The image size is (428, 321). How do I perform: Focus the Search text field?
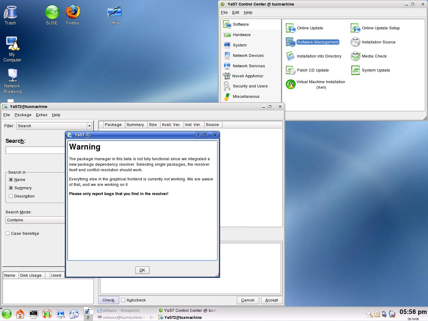(35, 150)
